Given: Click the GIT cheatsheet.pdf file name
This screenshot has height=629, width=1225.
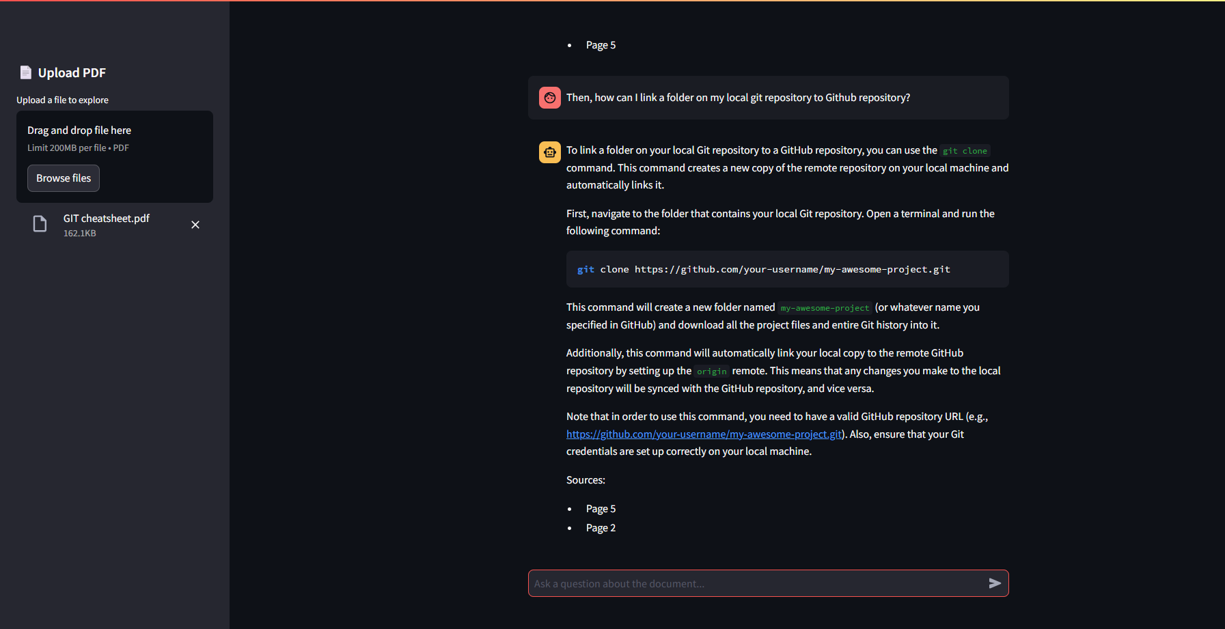Looking at the screenshot, I should (x=107, y=219).
